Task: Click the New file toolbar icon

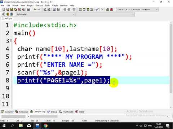Action: (x=4, y=9)
